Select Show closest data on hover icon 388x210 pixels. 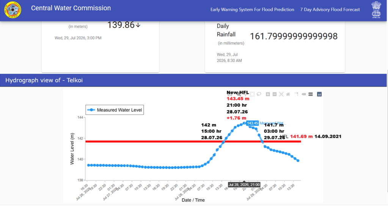pyautogui.click(x=304, y=94)
